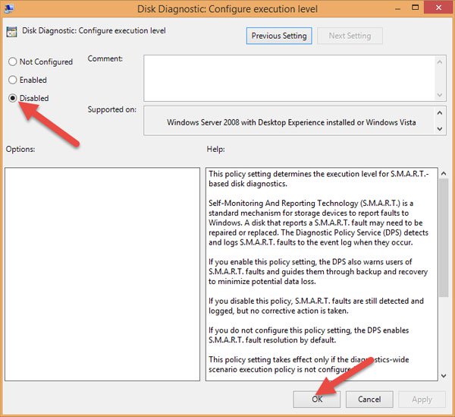Click the 'Windows Server 2008 with Desktop Experience' text
This screenshot has width=455, height=417.
pos(291,122)
